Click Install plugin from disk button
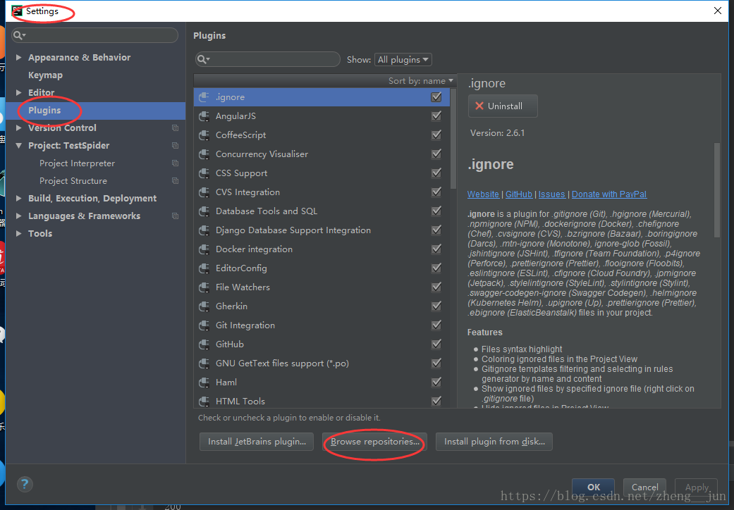The width and height of the screenshot is (734, 510). (x=494, y=442)
